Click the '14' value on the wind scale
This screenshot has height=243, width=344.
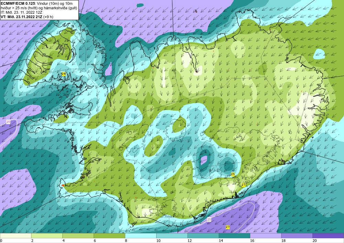coord(221,241)
